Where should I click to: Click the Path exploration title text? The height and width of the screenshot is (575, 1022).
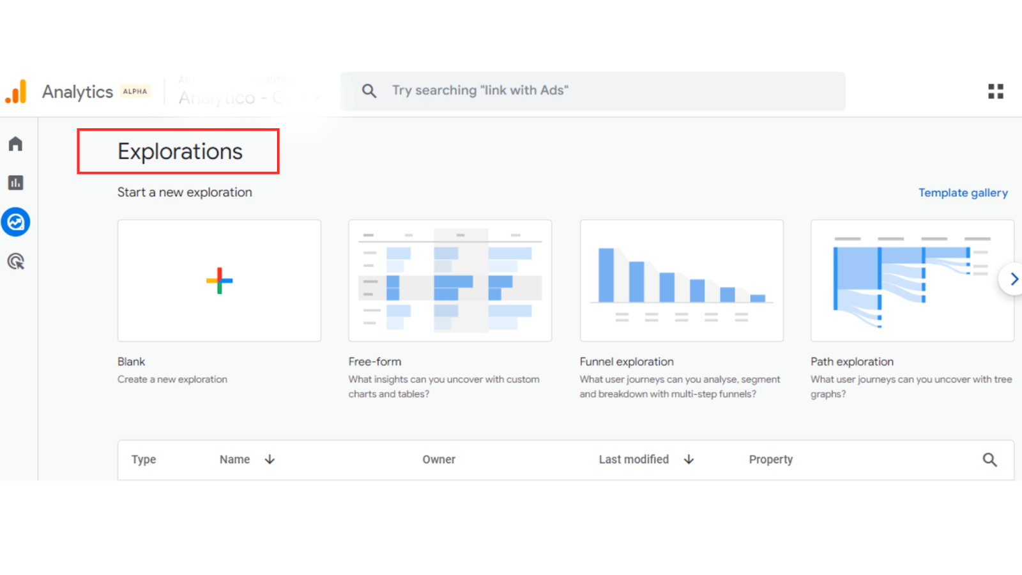tap(852, 362)
